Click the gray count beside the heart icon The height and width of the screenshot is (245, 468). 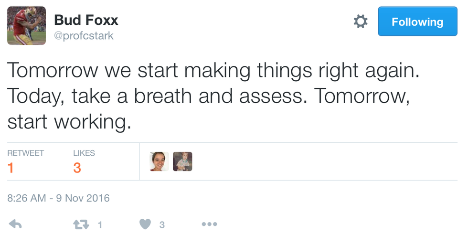162,224
